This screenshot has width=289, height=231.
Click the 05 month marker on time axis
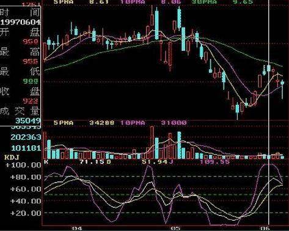tap(176, 228)
